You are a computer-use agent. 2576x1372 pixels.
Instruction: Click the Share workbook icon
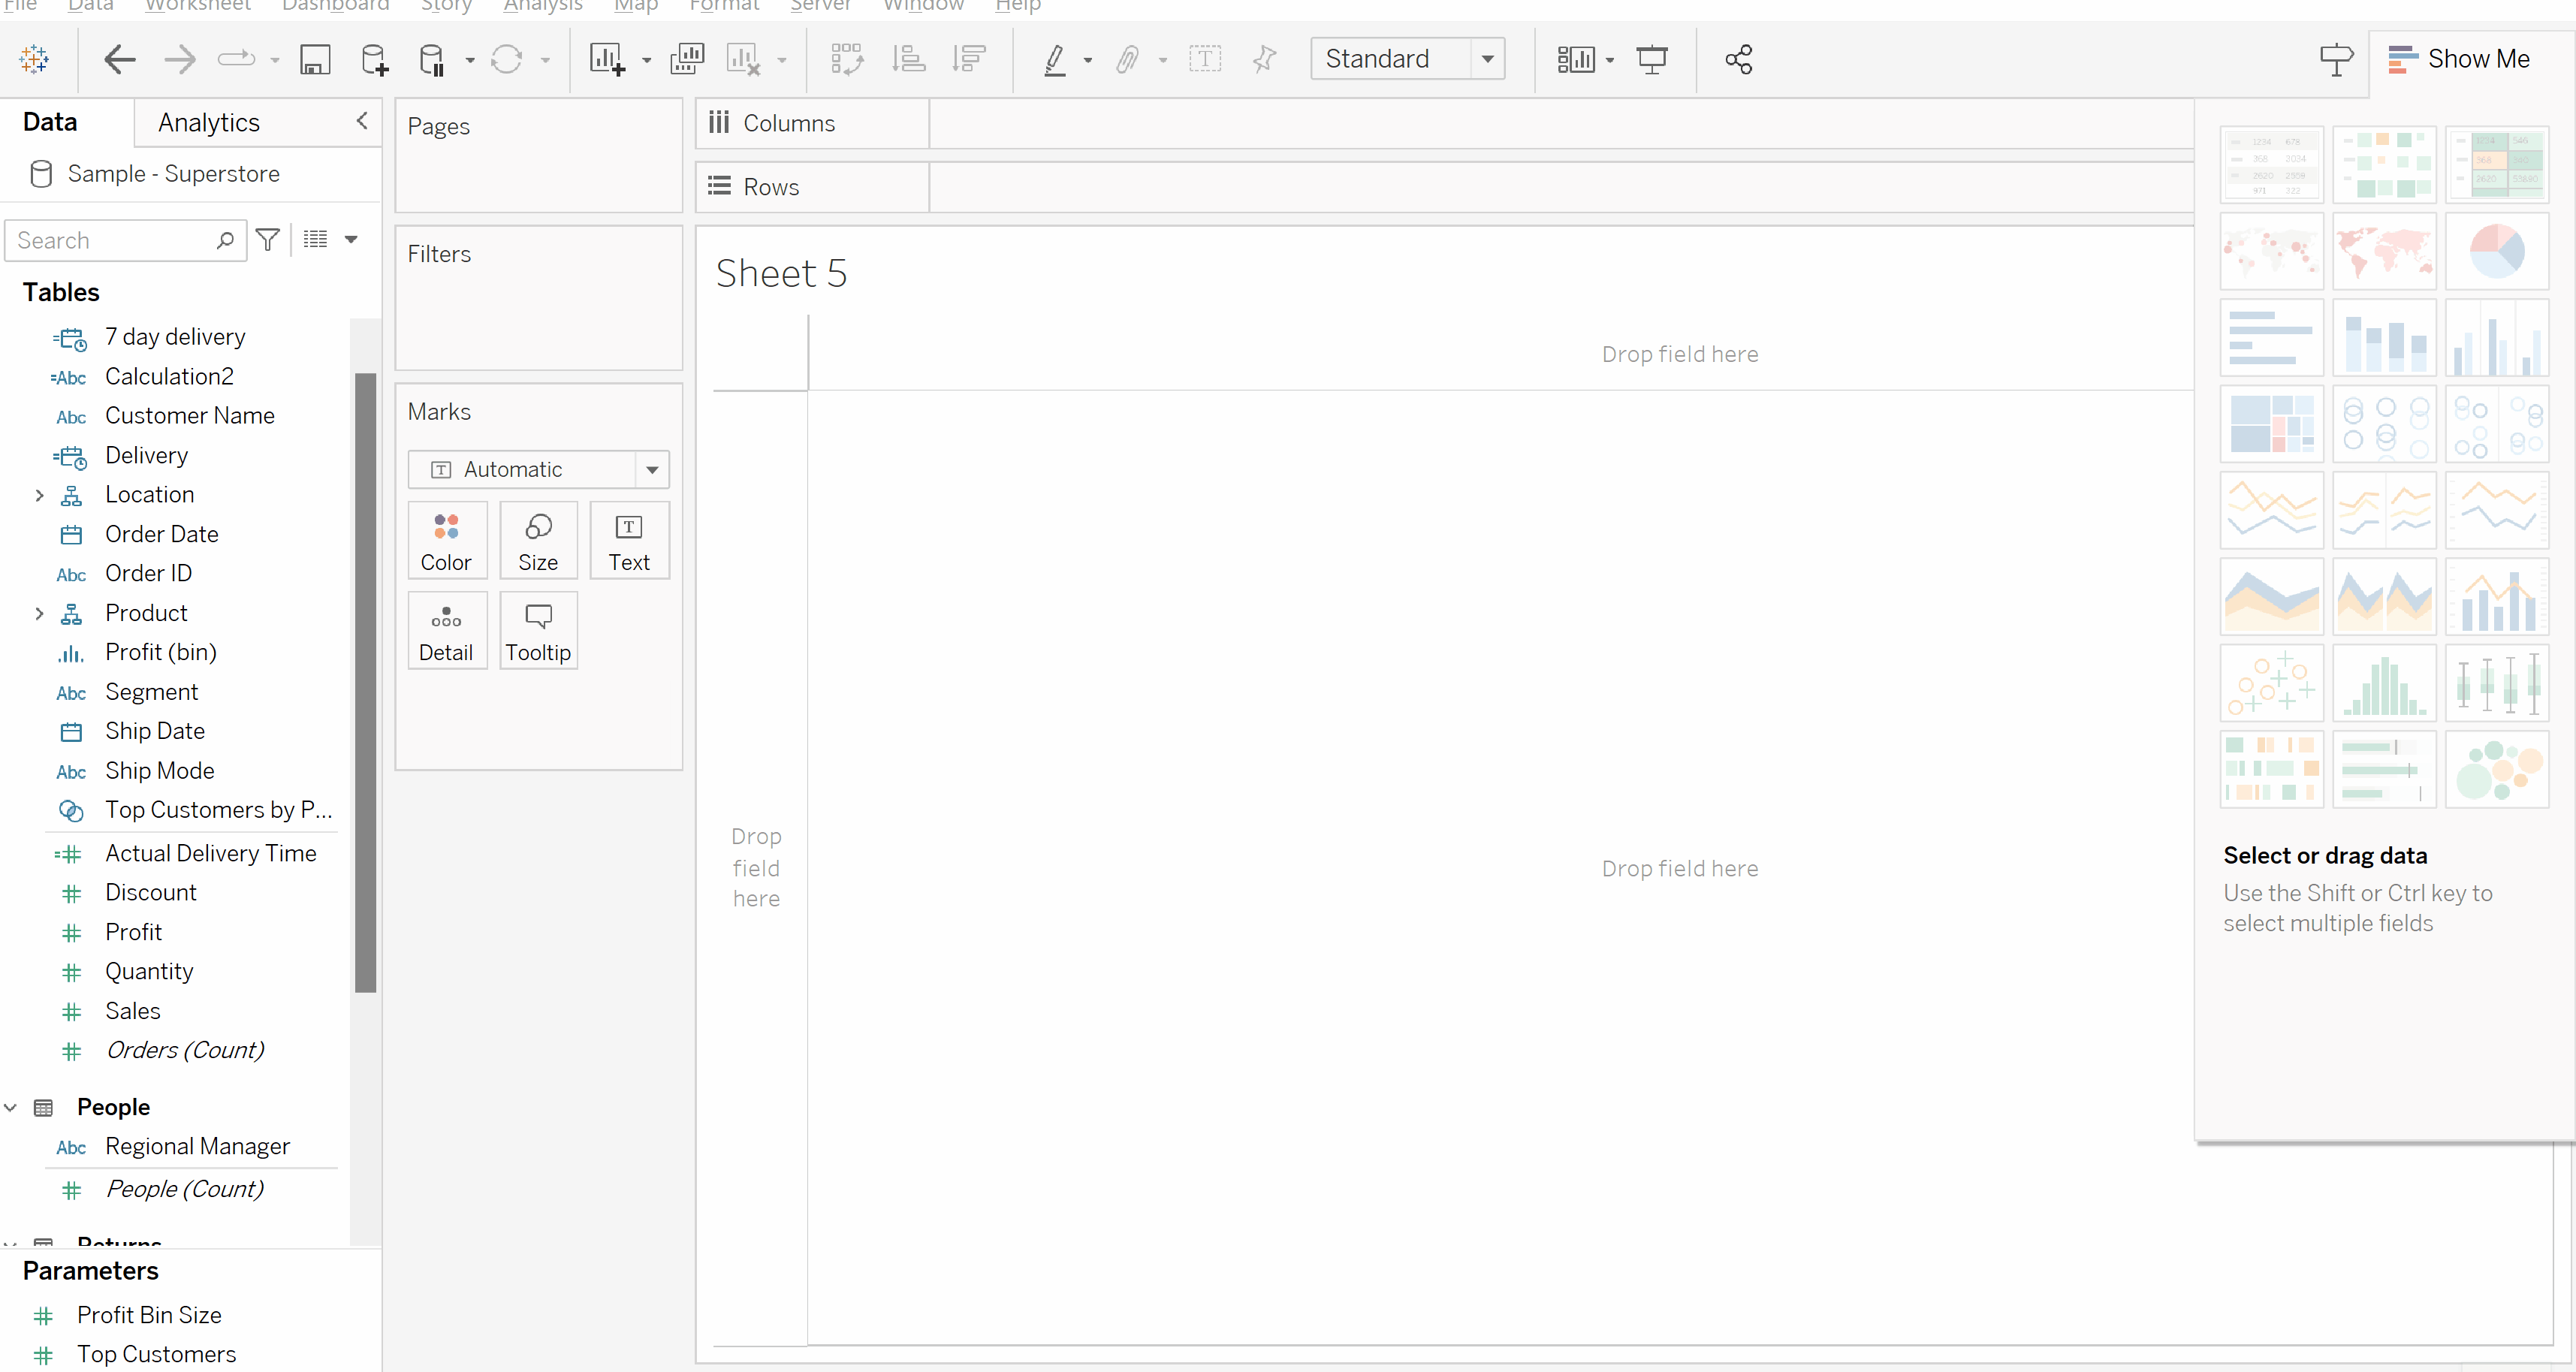tap(1739, 60)
